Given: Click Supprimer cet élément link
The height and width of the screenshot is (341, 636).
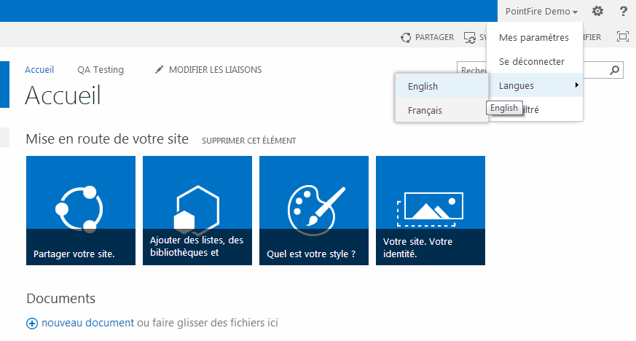Looking at the screenshot, I should (x=249, y=141).
